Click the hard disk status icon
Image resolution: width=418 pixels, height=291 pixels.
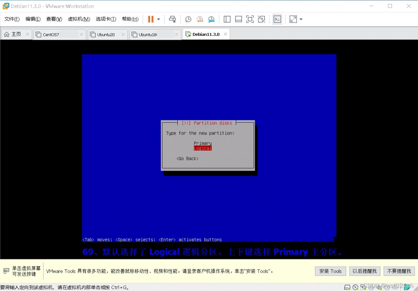click(x=347, y=287)
